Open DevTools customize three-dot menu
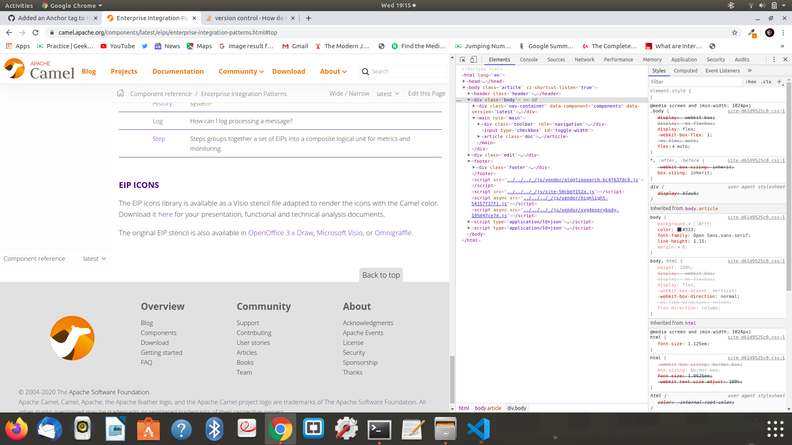 (774, 59)
